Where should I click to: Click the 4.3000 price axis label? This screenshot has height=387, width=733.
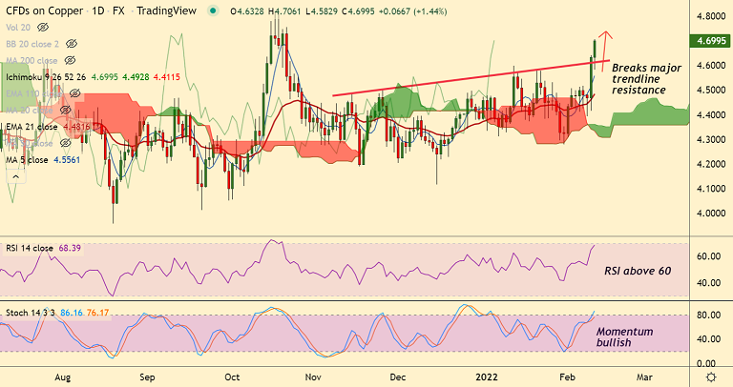711,139
